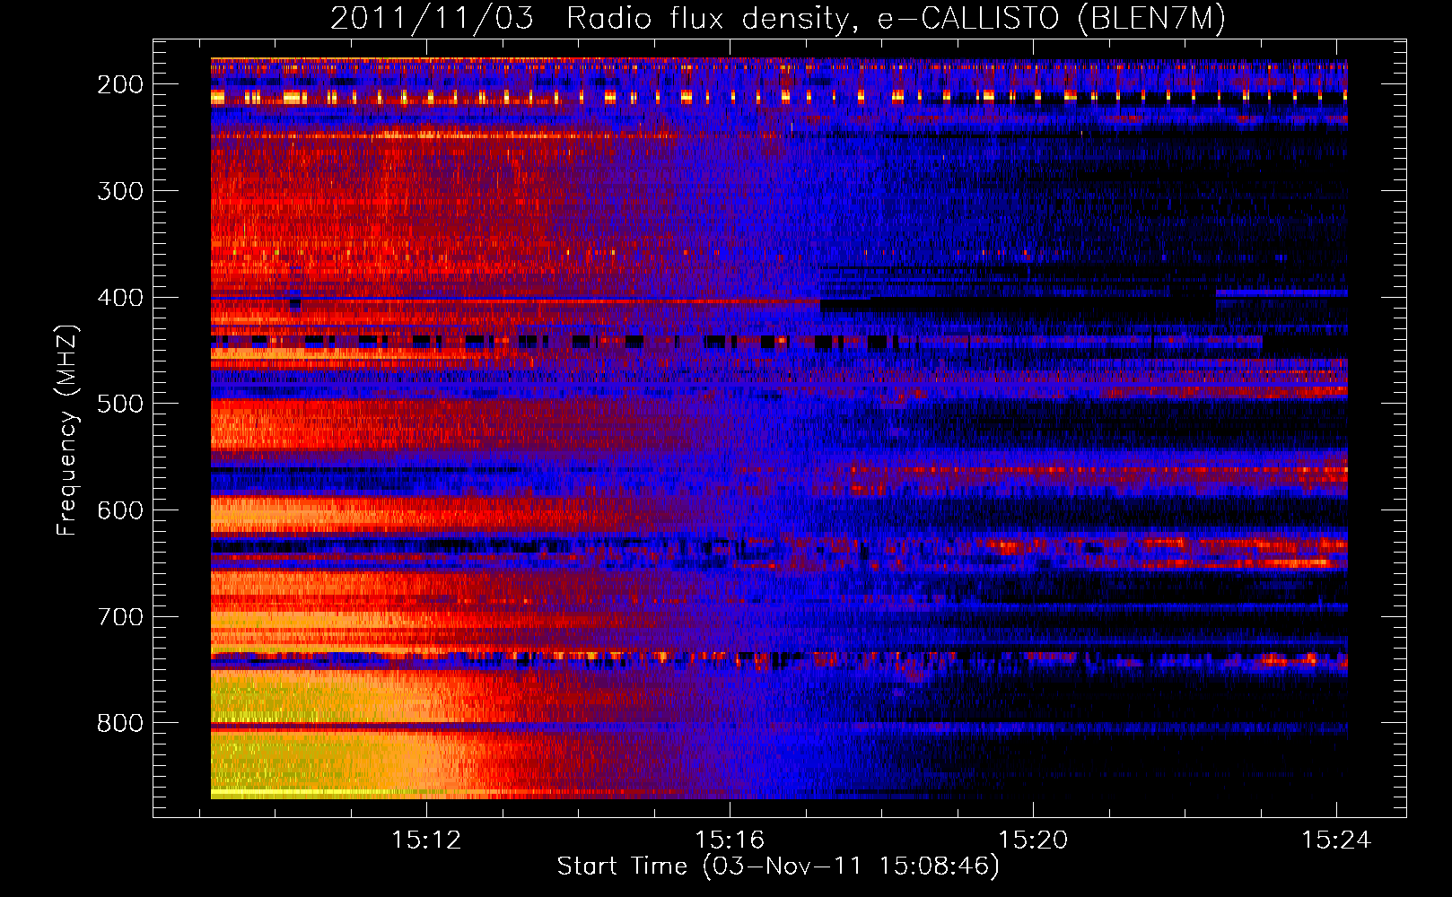1452x897 pixels.
Task: Click the 'Start Time (03-Nov-11 15:08:46)' label
Action: pos(778,867)
